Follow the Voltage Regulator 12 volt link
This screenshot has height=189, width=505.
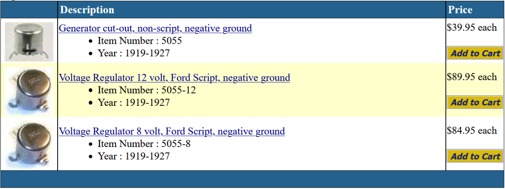[174, 78]
